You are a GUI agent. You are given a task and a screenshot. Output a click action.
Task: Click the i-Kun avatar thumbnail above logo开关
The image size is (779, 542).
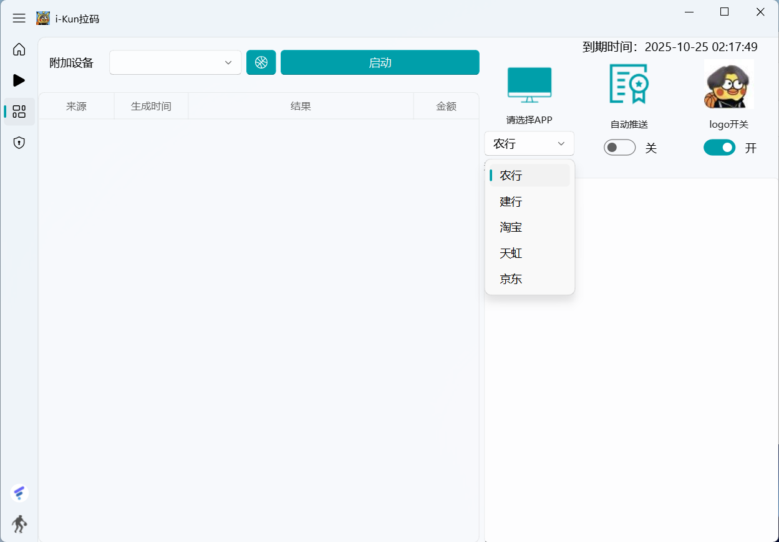click(x=728, y=84)
